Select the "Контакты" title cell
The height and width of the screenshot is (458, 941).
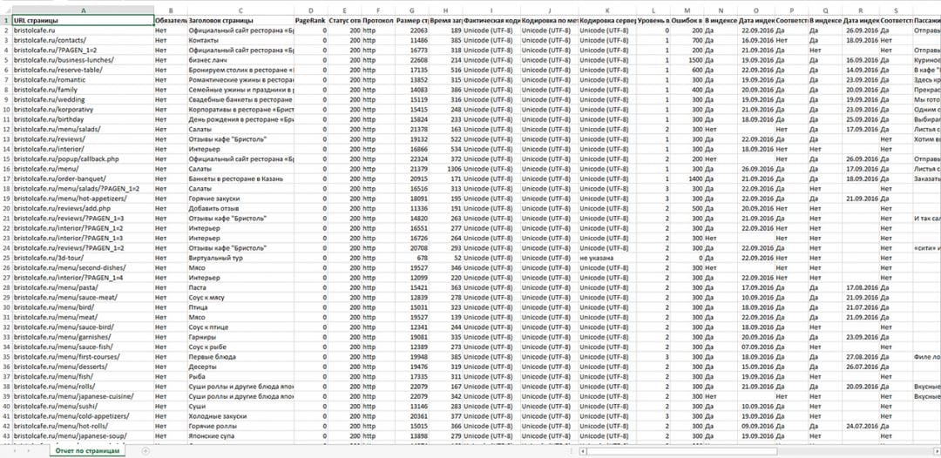pyautogui.click(x=240, y=40)
